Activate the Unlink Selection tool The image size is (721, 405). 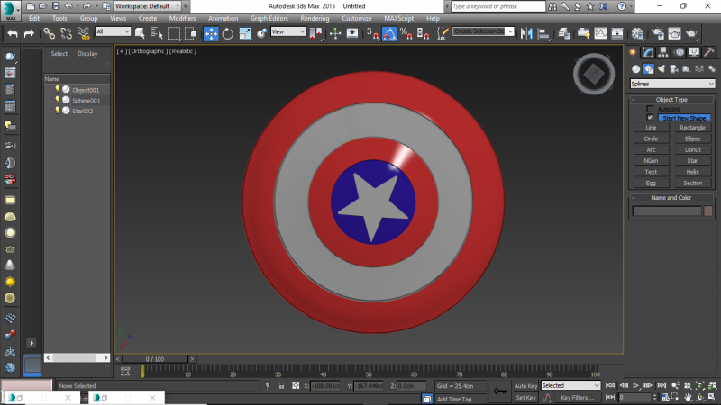coord(66,33)
